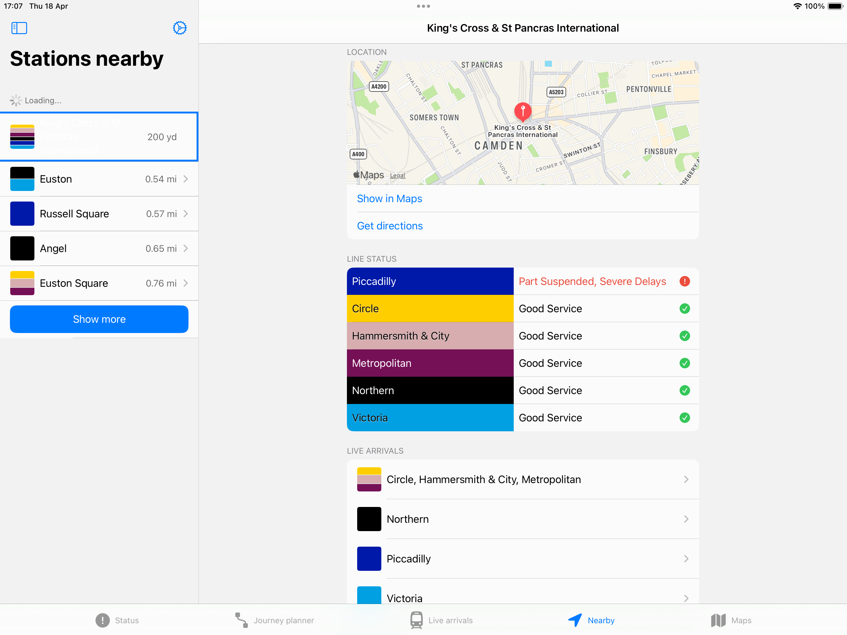Tap Russell Square blue line icon
Viewport: 847px width, 635px height.
[x=22, y=214]
